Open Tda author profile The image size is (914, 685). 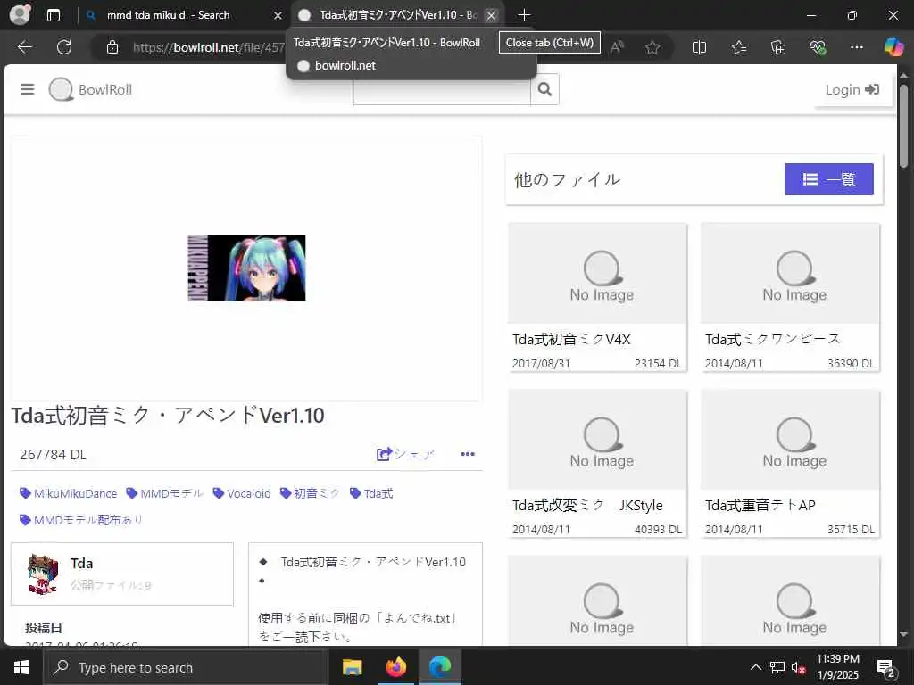[81, 564]
